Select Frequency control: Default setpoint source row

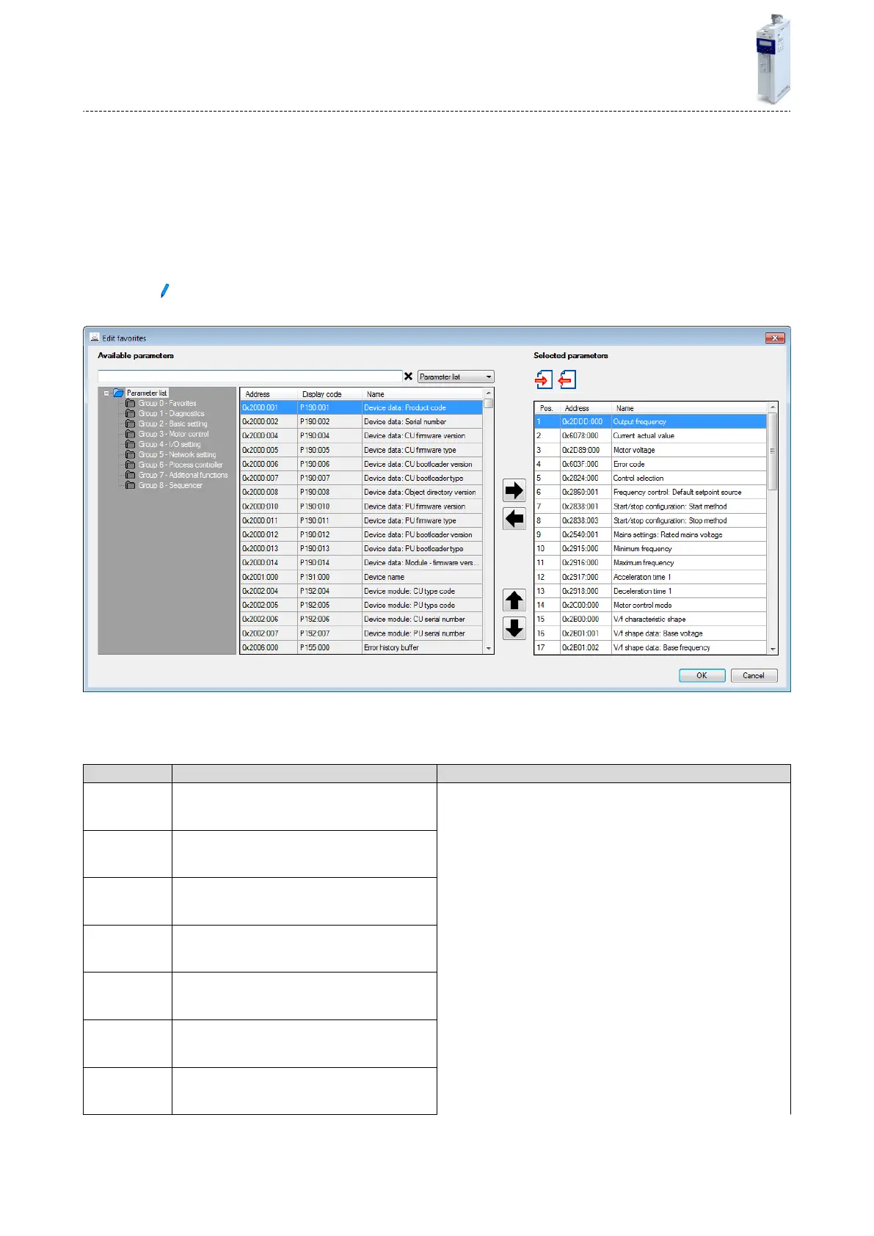tap(650, 492)
